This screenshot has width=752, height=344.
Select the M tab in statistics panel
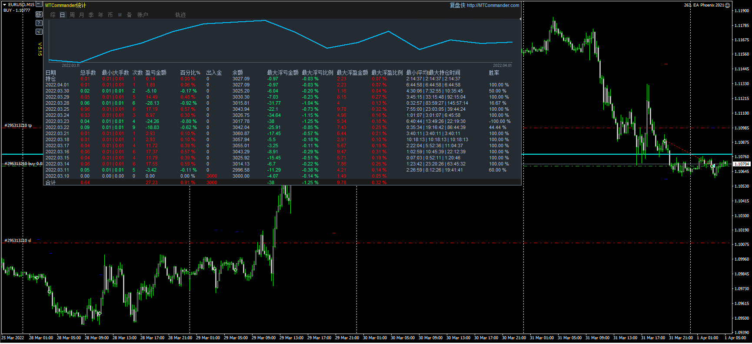coord(120,15)
